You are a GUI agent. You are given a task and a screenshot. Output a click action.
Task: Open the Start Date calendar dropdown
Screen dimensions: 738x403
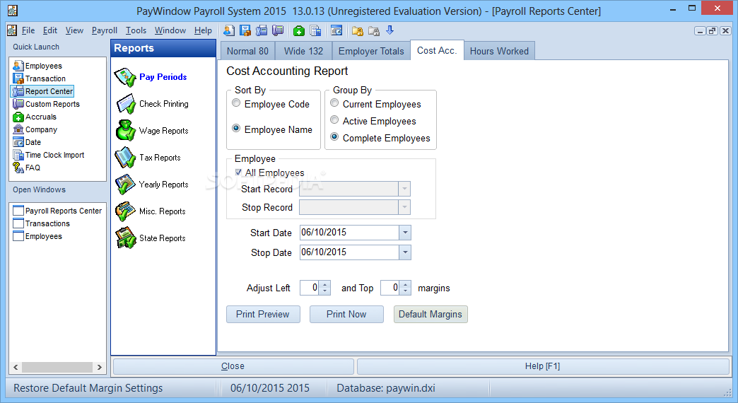click(x=405, y=233)
